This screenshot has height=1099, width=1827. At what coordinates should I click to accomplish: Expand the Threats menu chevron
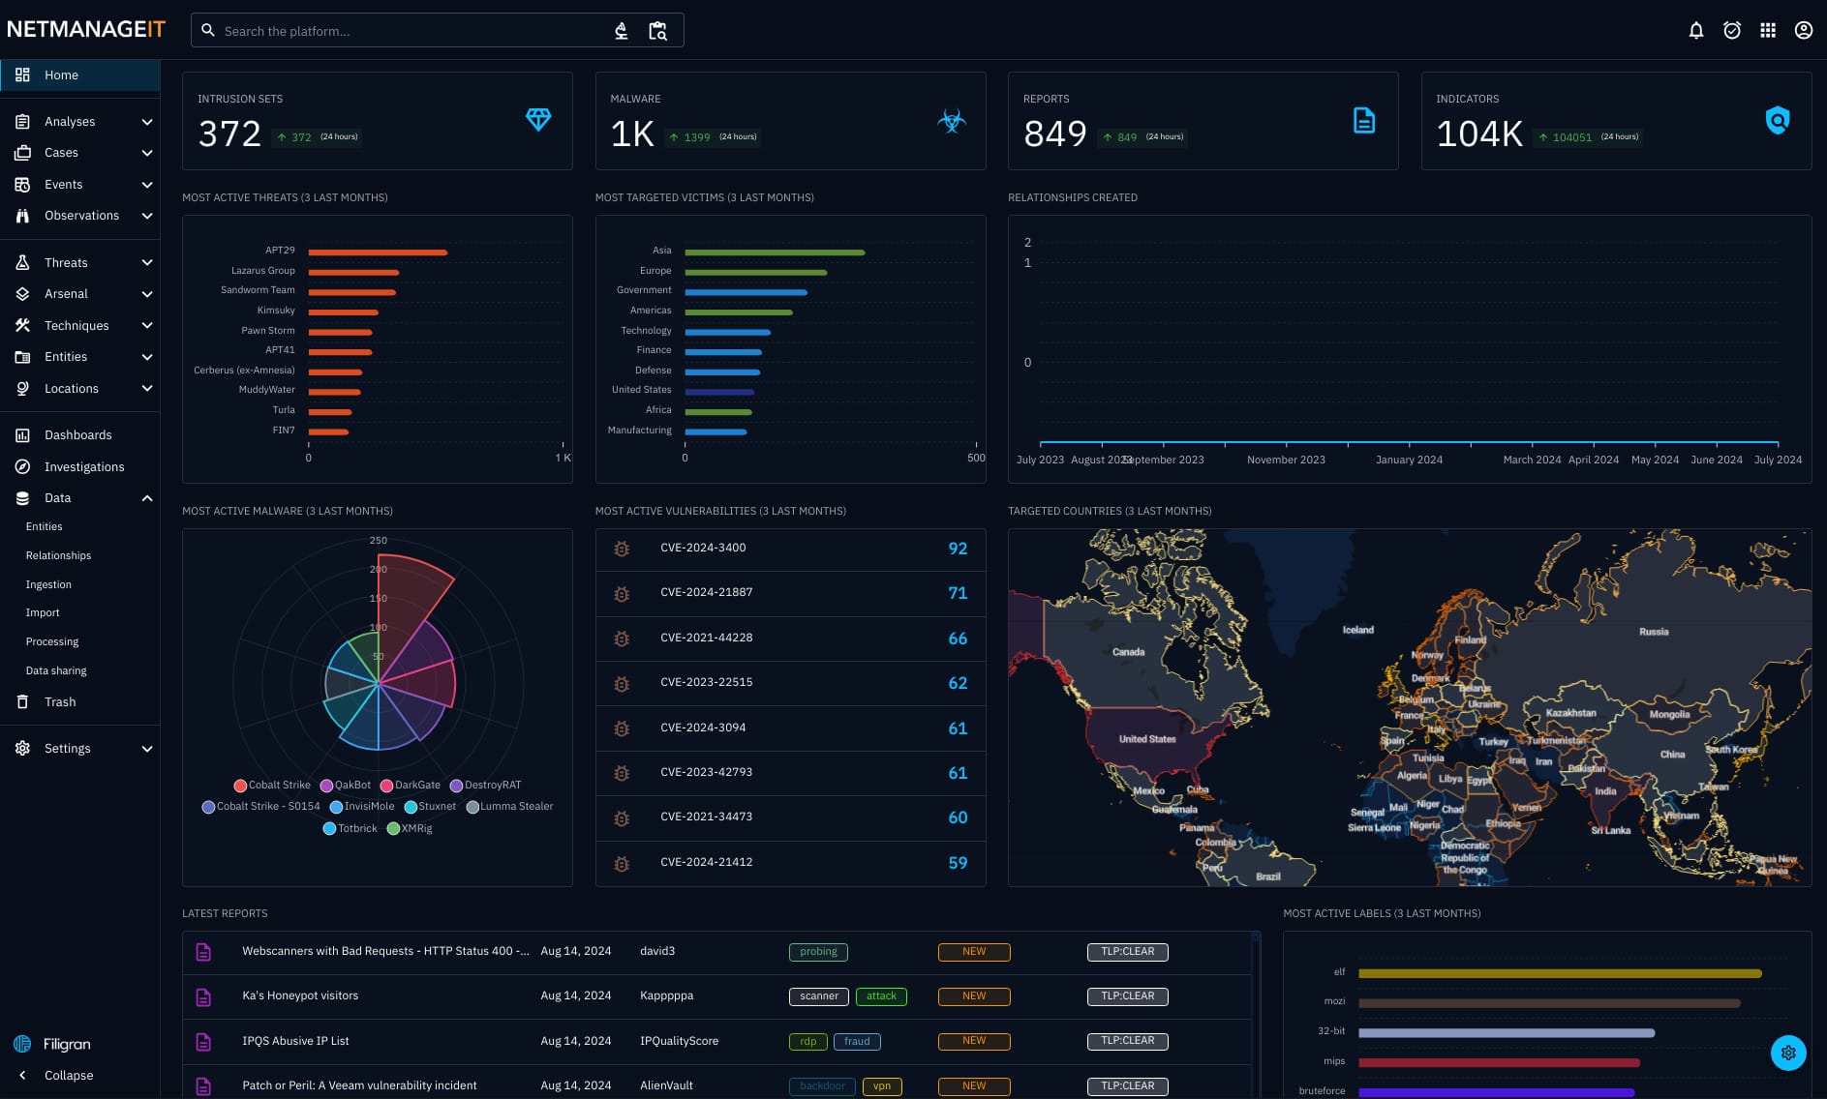[147, 263]
